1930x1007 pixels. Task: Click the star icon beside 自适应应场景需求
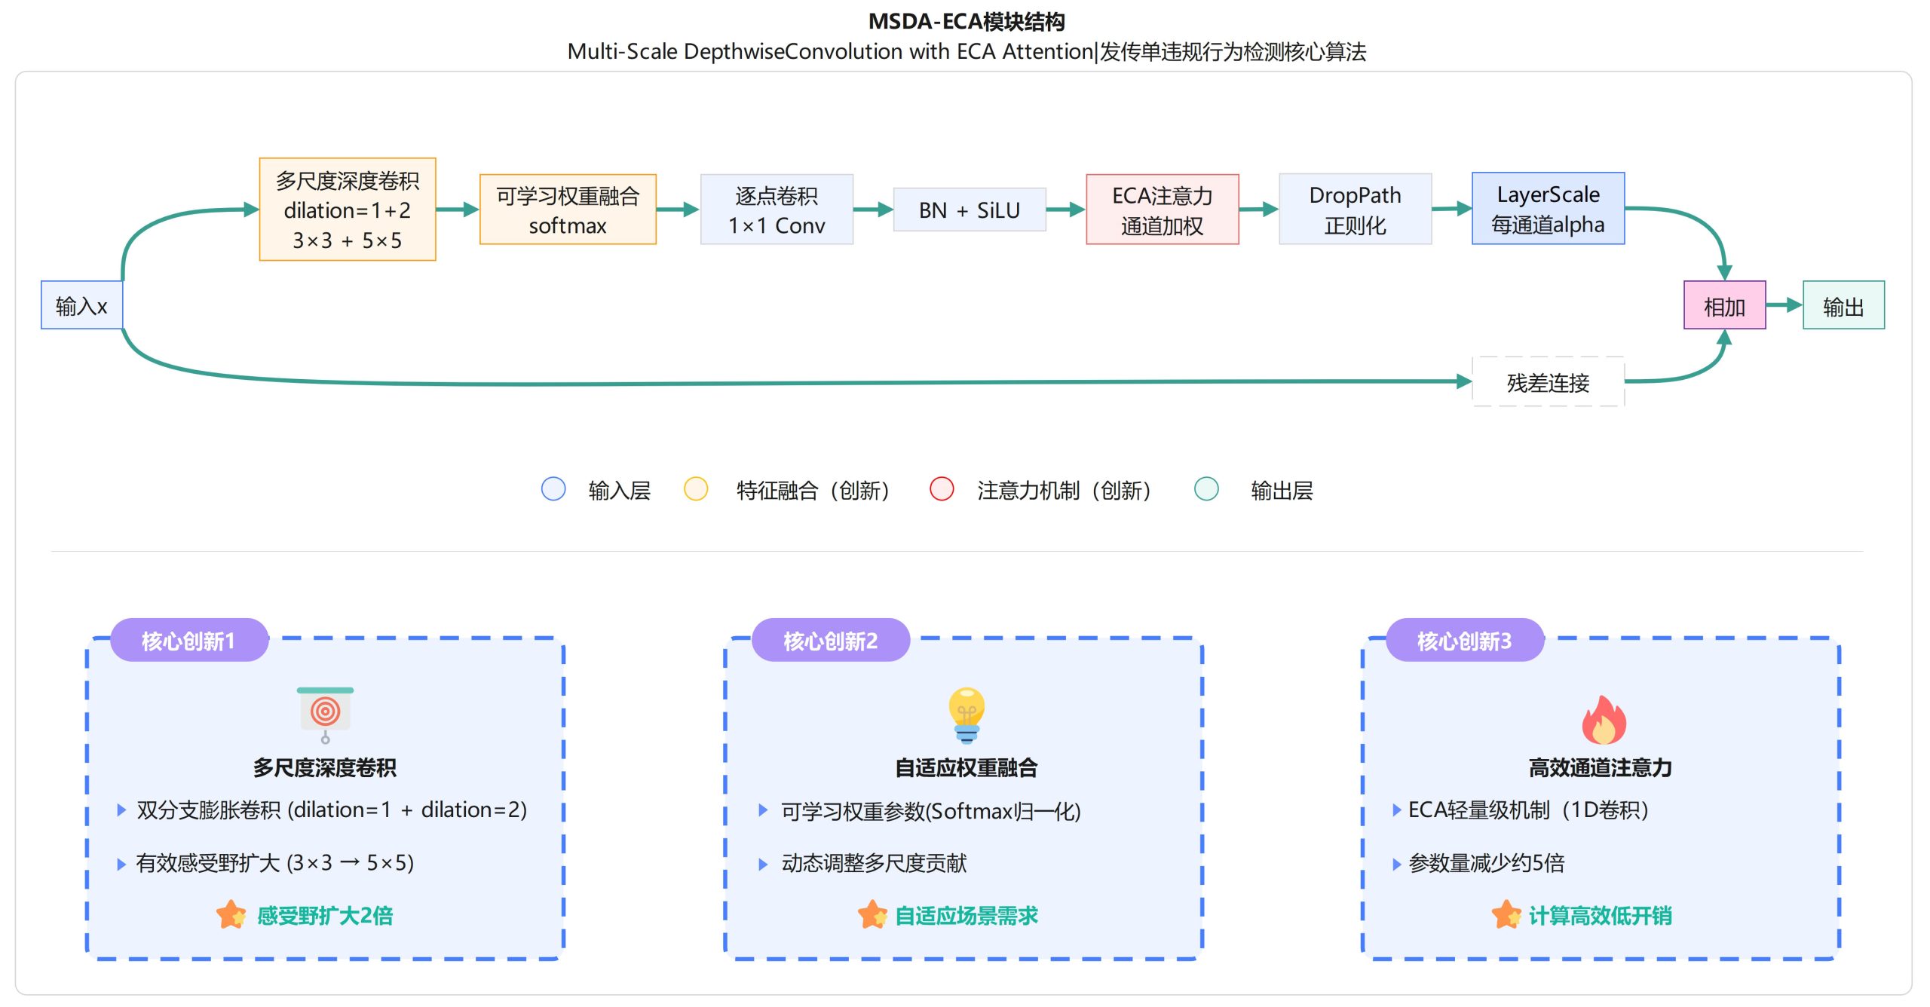pyautogui.click(x=872, y=915)
